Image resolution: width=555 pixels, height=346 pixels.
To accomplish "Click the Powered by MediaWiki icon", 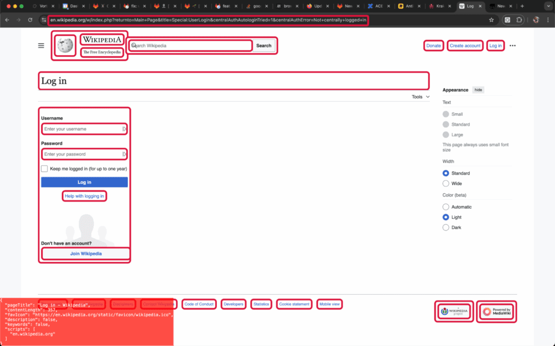I will click(x=496, y=311).
